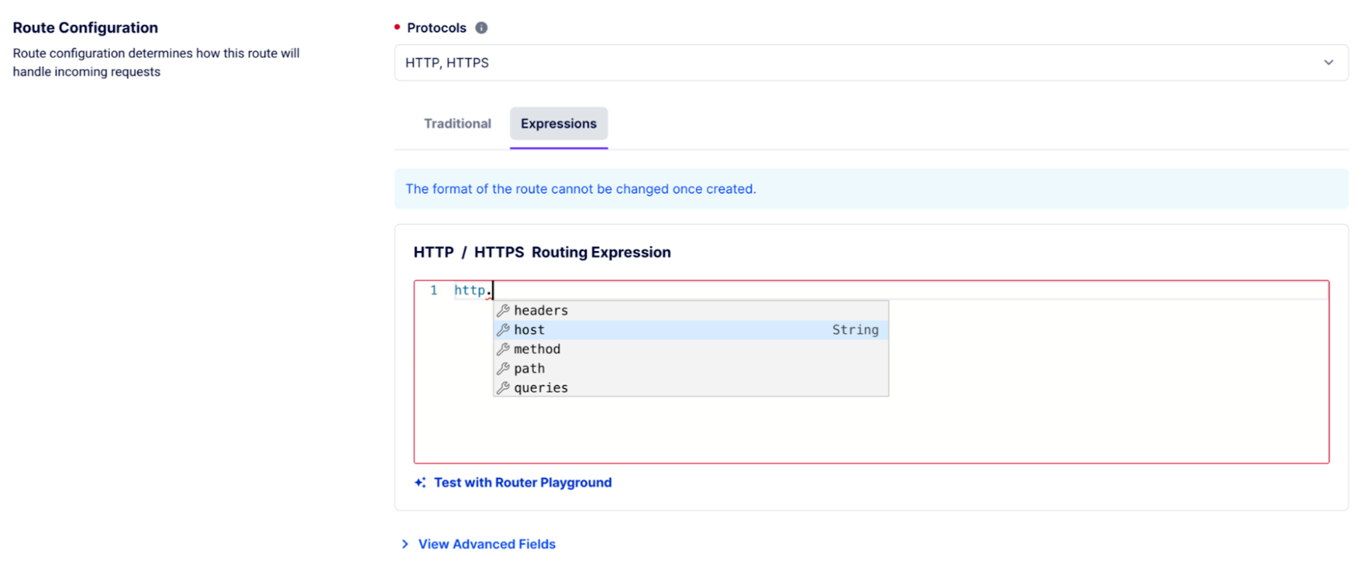Select the path autocomplete suggestion
The height and width of the screenshot is (580, 1364).
click(529, 368)
